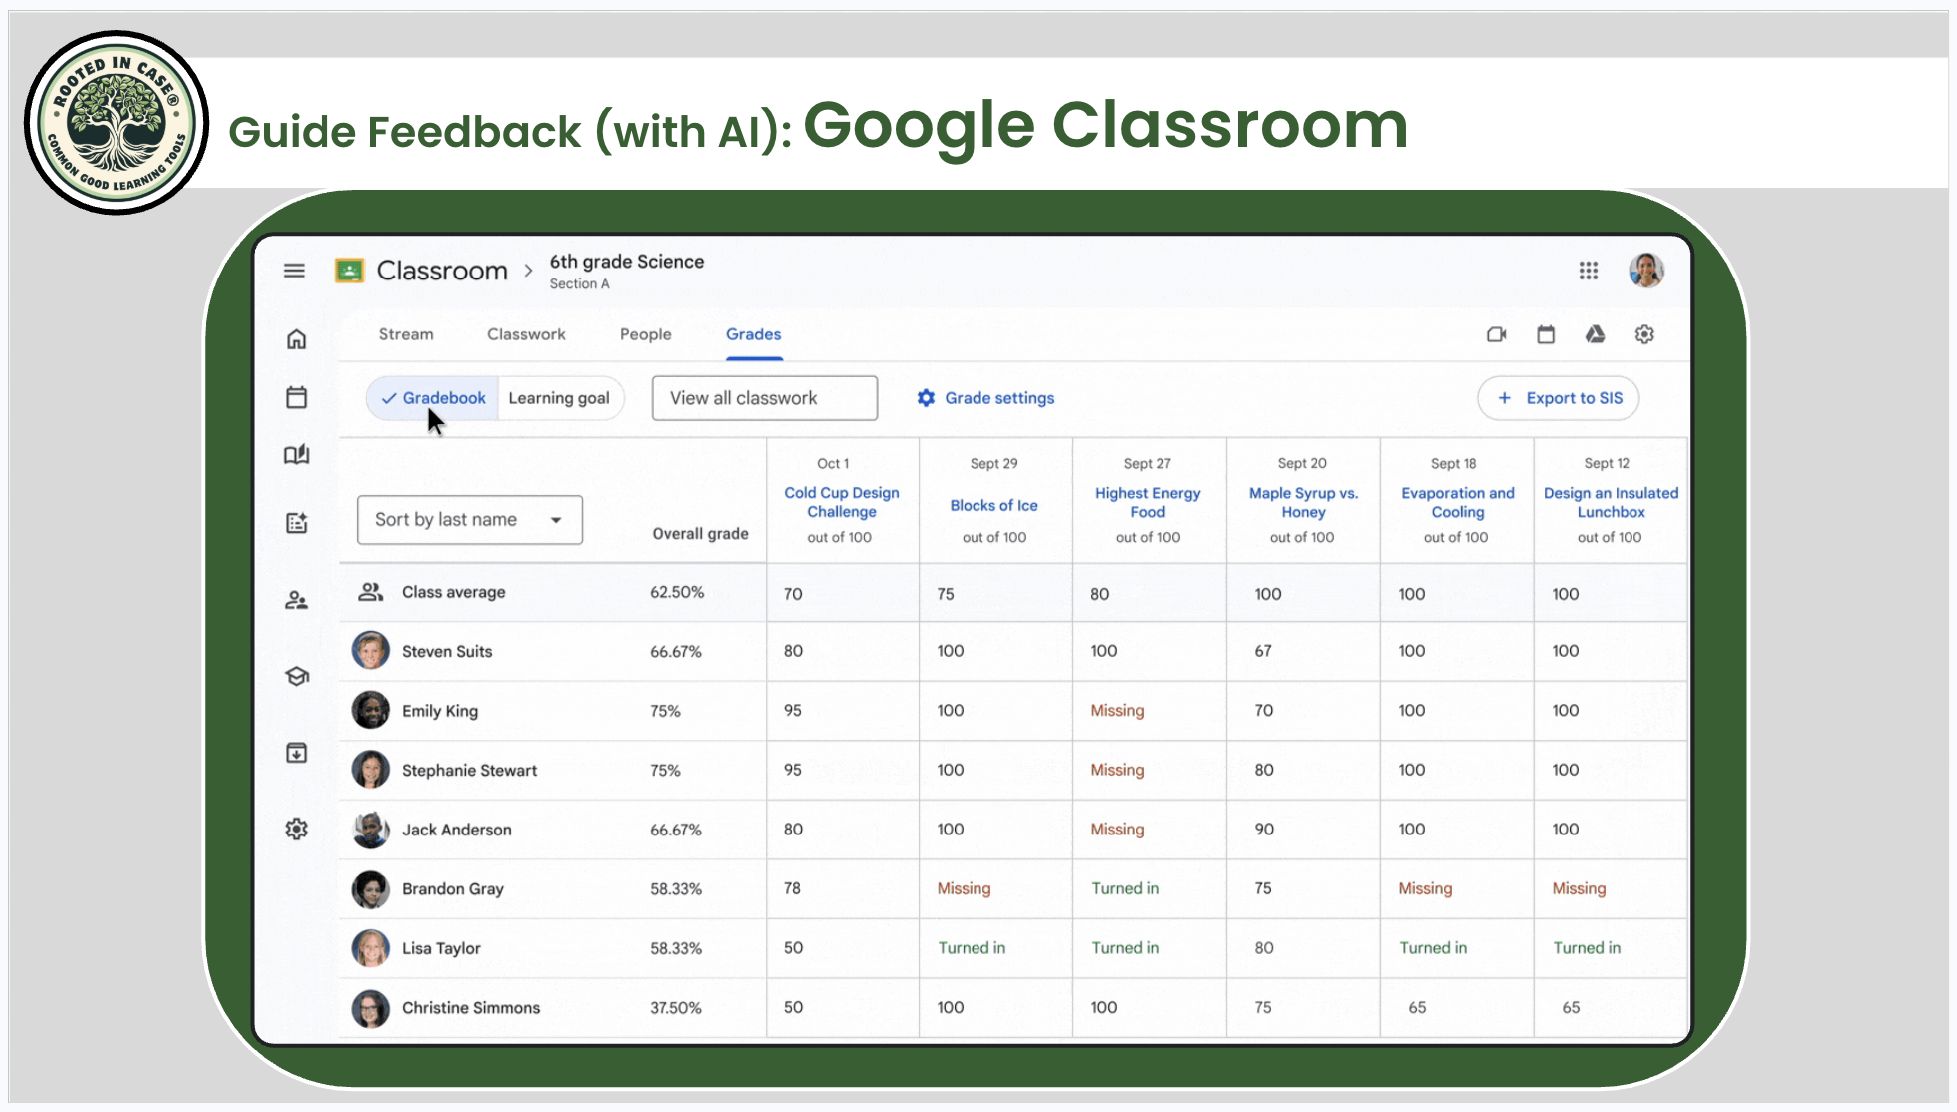
Task: Select the Grades tab
Action: pyautogui.click(x=754, y=334)
